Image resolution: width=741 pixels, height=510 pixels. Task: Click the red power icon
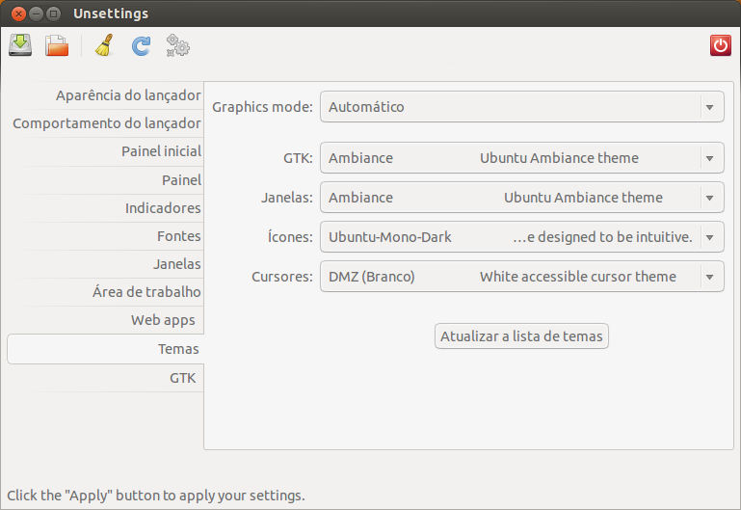point(720,45)
